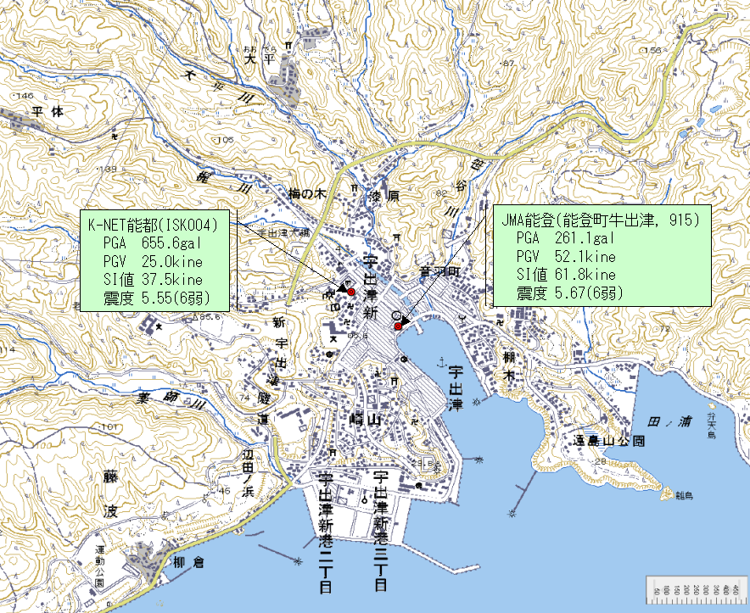This screenshot has height=613, width=750.
Task: Click the 藤波 label
Action: [x=110, y=495]
